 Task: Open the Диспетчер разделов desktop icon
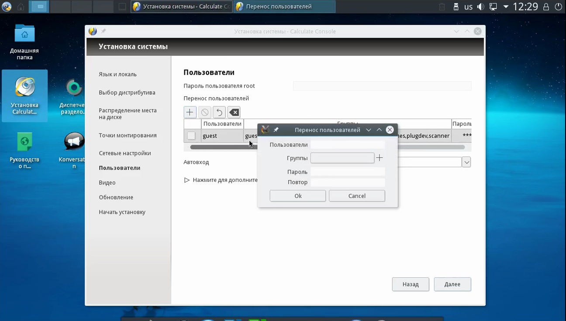click(73, 97)
